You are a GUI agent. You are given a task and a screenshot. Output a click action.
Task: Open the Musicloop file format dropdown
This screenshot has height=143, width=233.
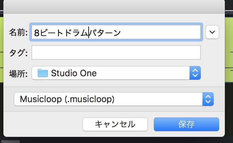(x=113, y=99)
